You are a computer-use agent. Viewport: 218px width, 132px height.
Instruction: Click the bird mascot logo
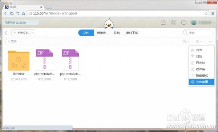pos(109,24)
